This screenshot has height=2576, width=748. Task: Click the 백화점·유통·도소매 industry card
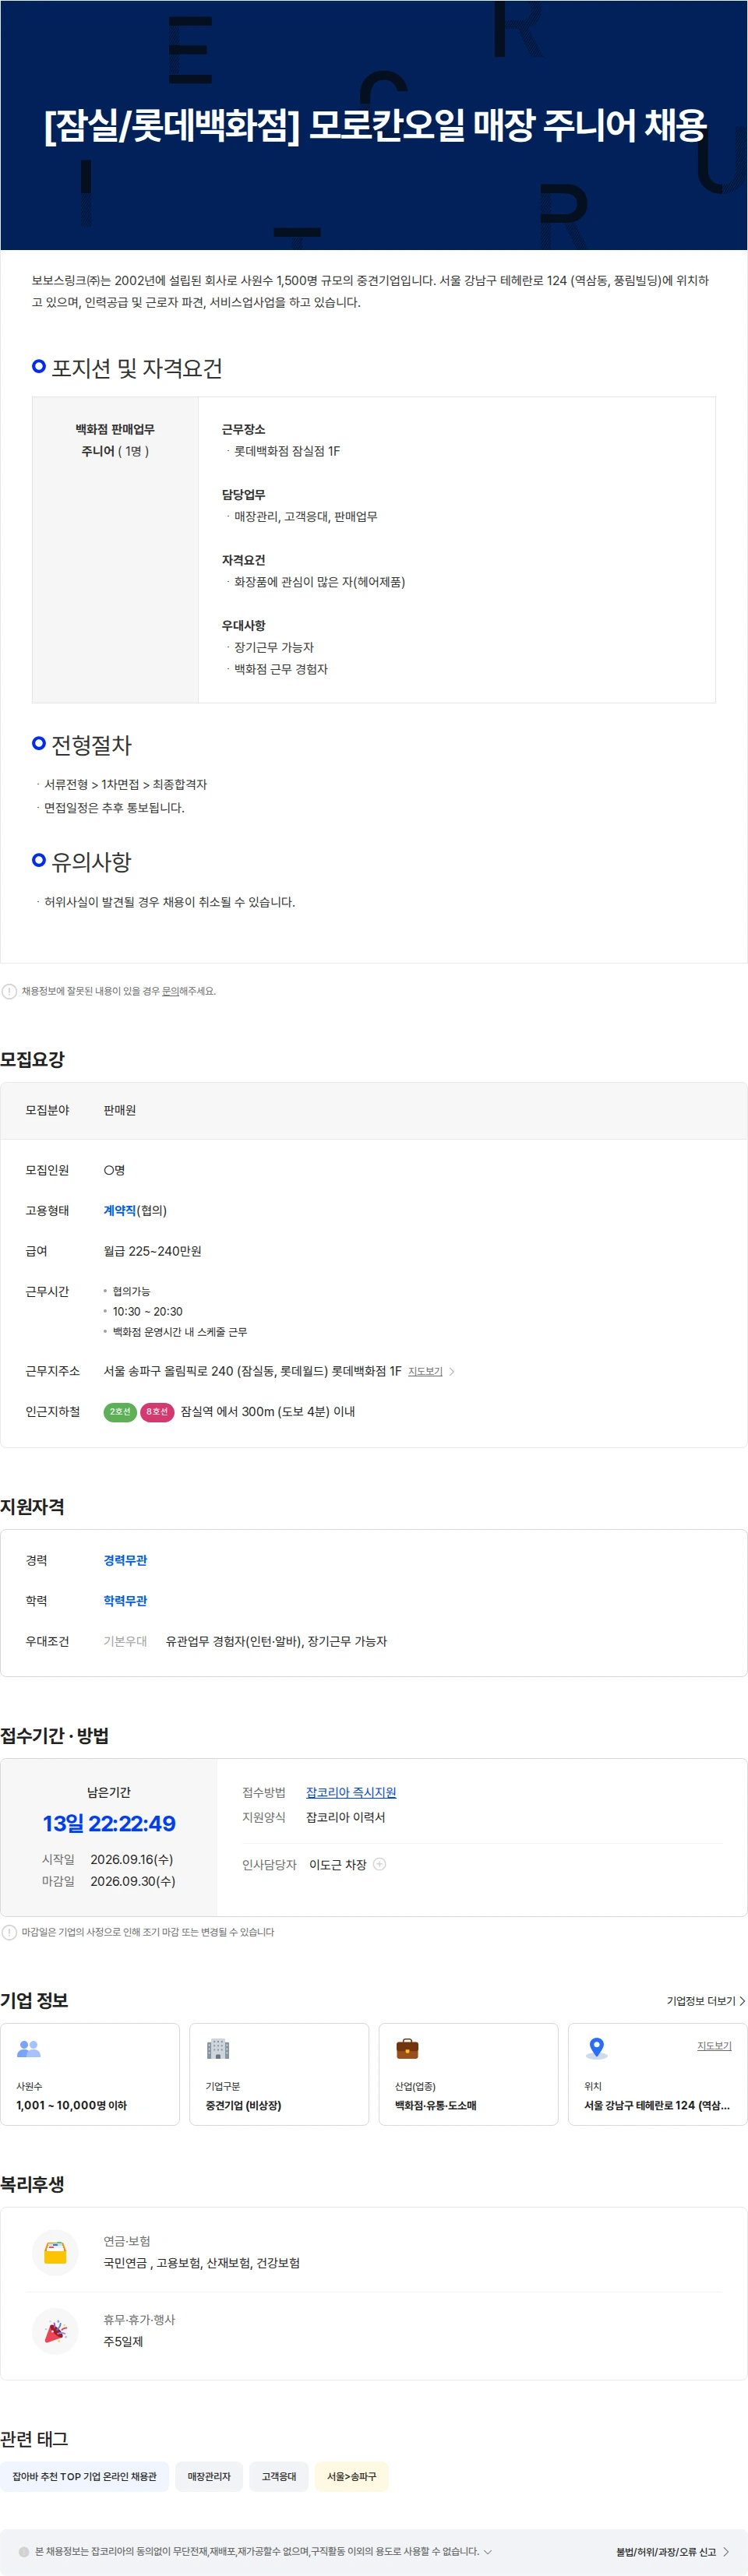(x=468, y=2074)
